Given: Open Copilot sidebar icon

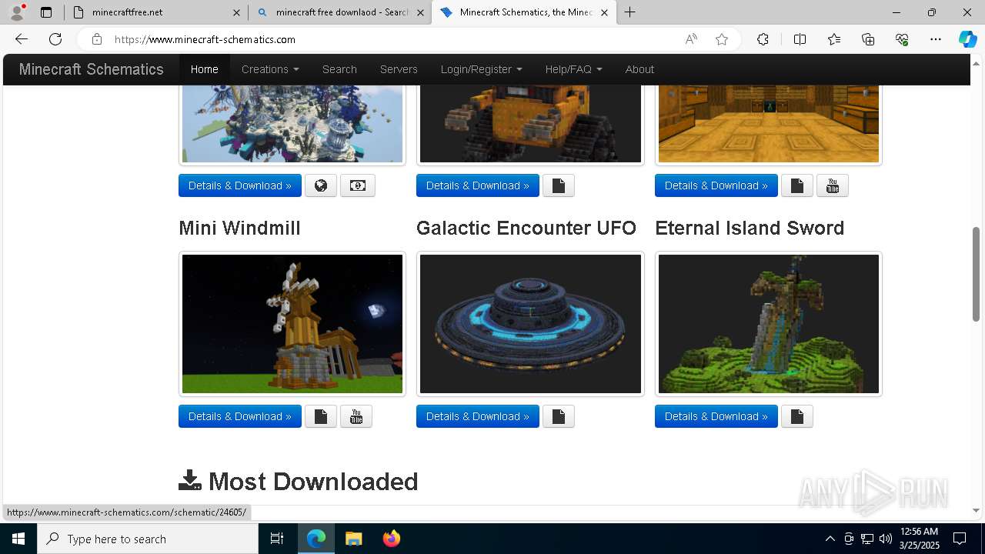Looking at the screenshot, I should 967,39.
